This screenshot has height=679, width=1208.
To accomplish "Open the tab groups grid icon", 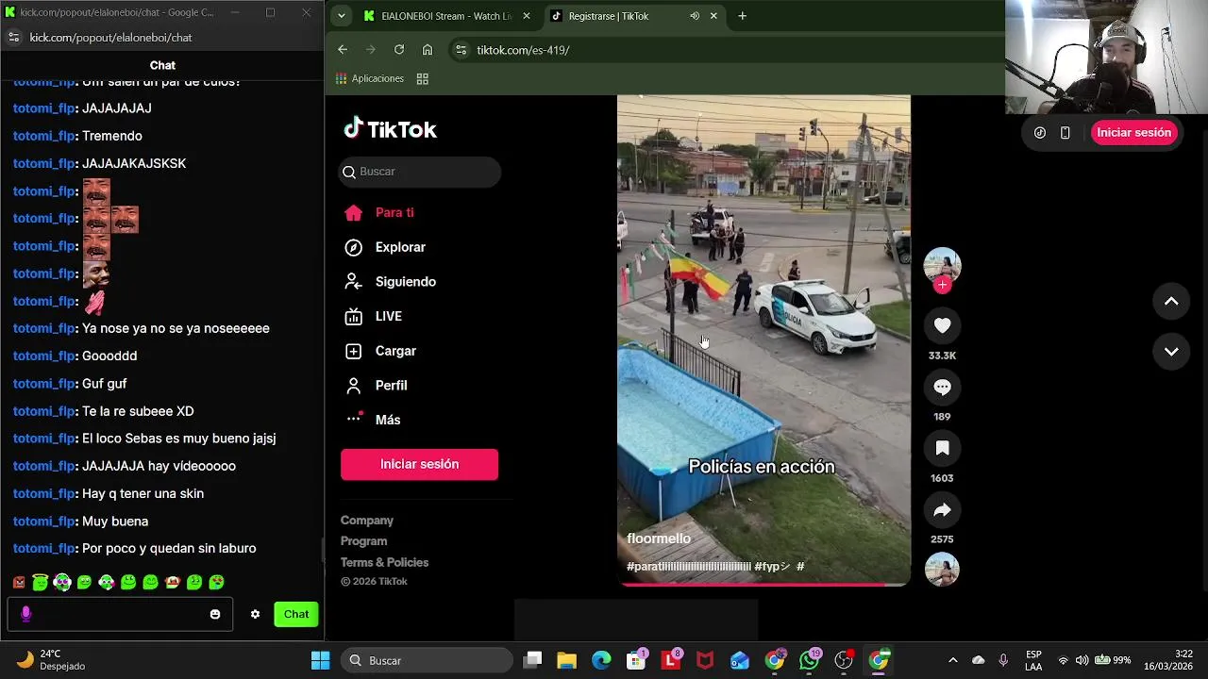I will [x=422, y=78].
